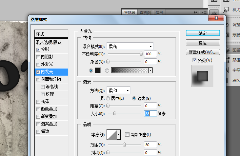Viewport: 240px width, 156px height.
Task: Click the opacity value field showing 100
Action: point(151,54)
